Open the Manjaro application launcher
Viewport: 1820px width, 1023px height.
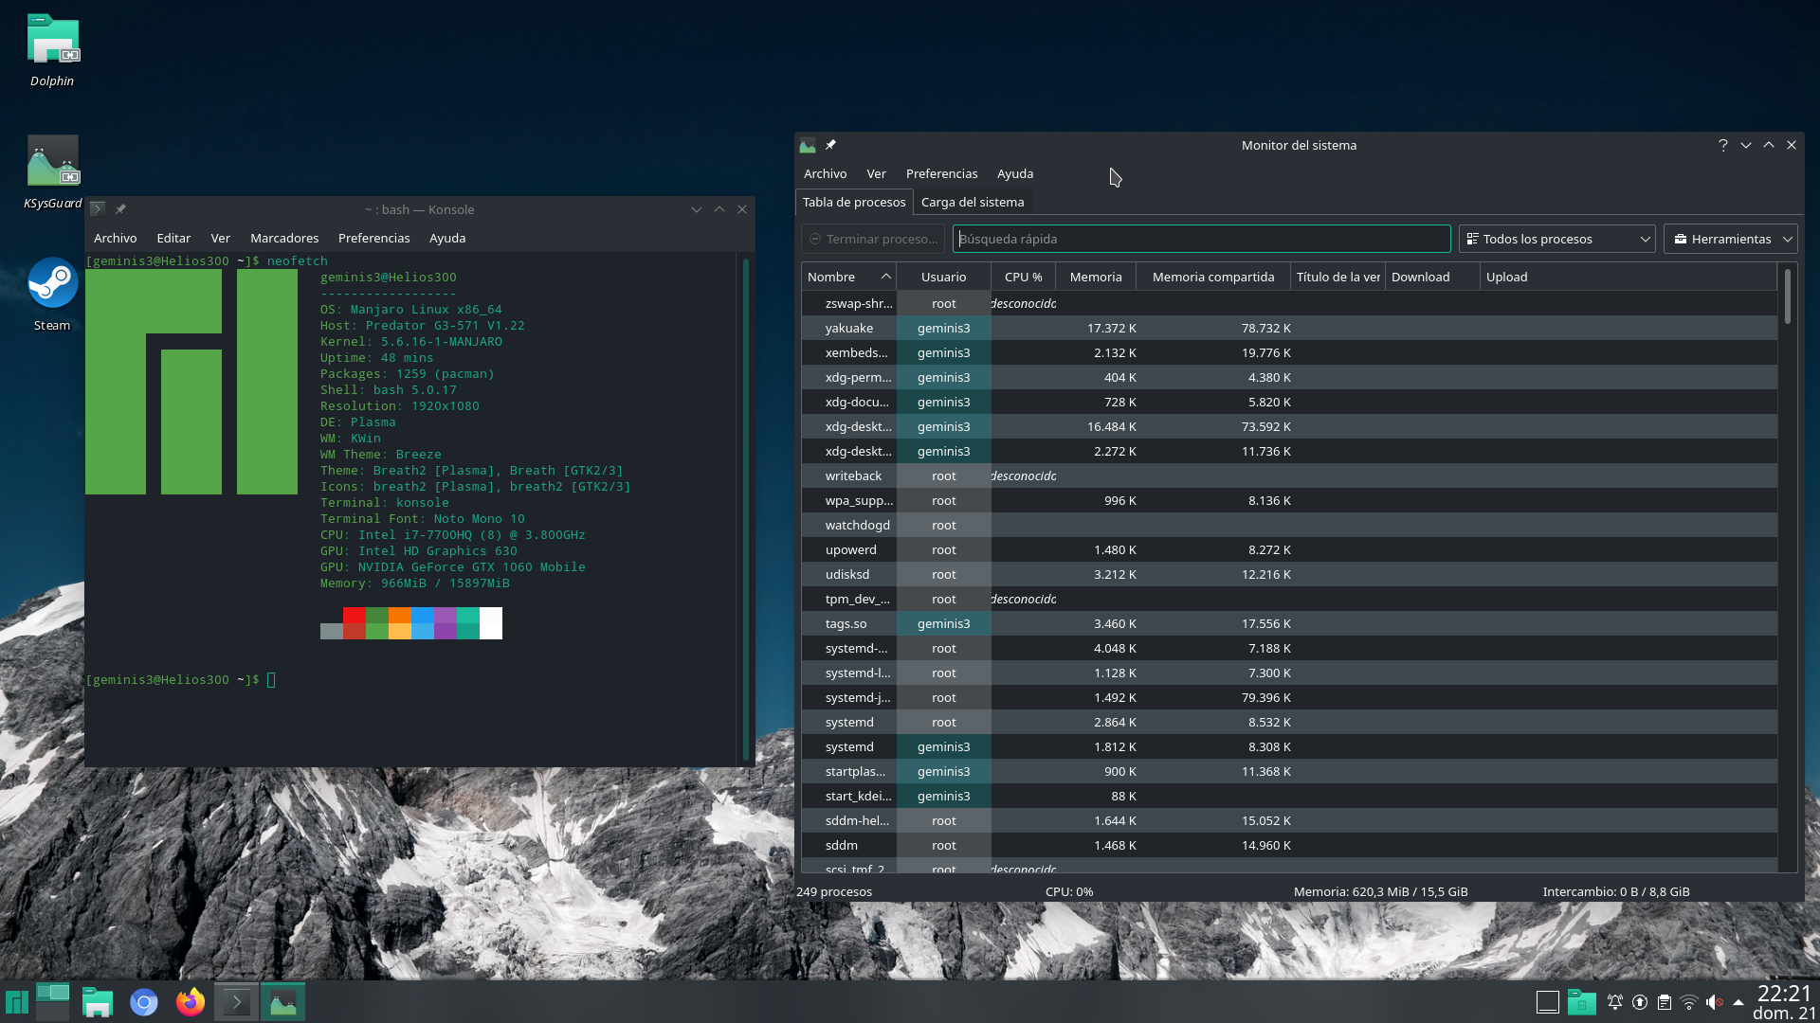tap(16, 1002)
